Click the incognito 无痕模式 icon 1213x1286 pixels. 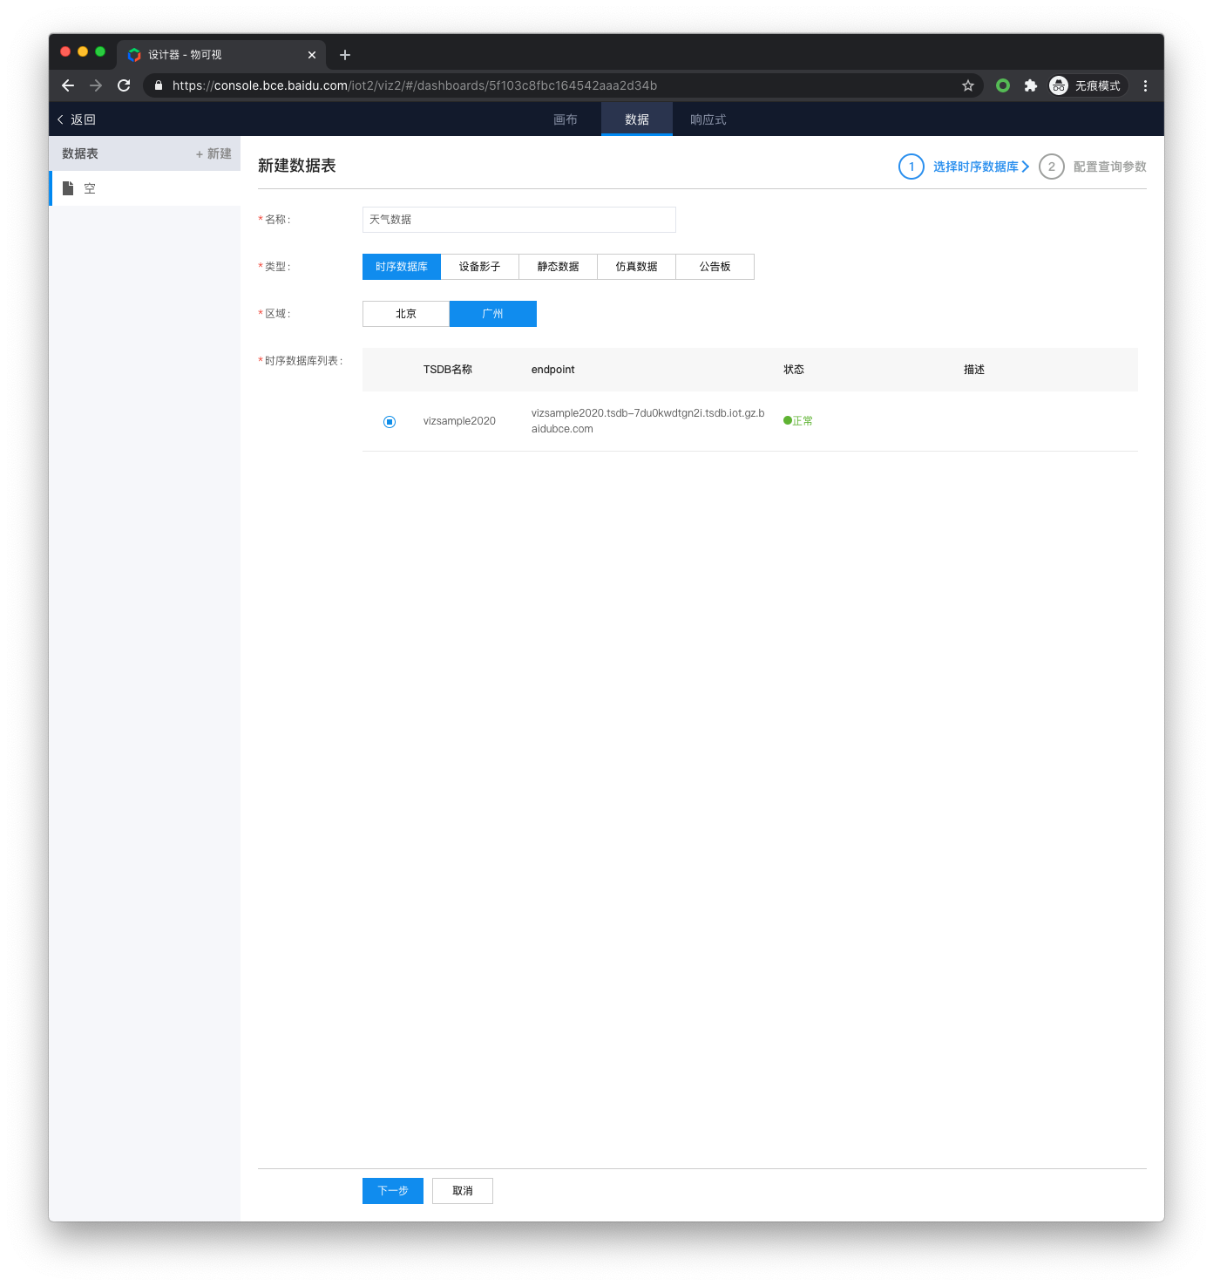[x=1059, y=85]
